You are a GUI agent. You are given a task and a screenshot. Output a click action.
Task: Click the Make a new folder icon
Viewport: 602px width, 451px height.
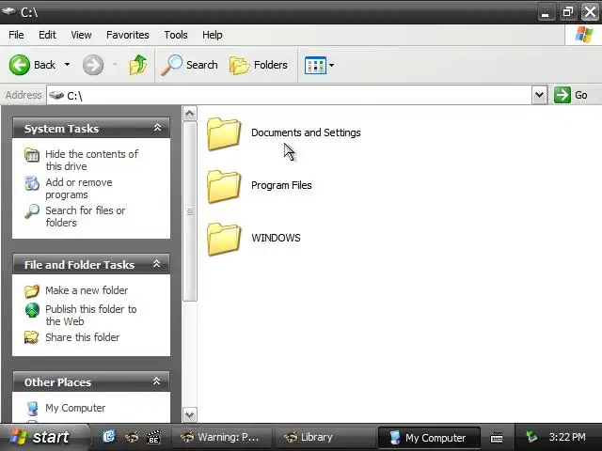(32, 291)
